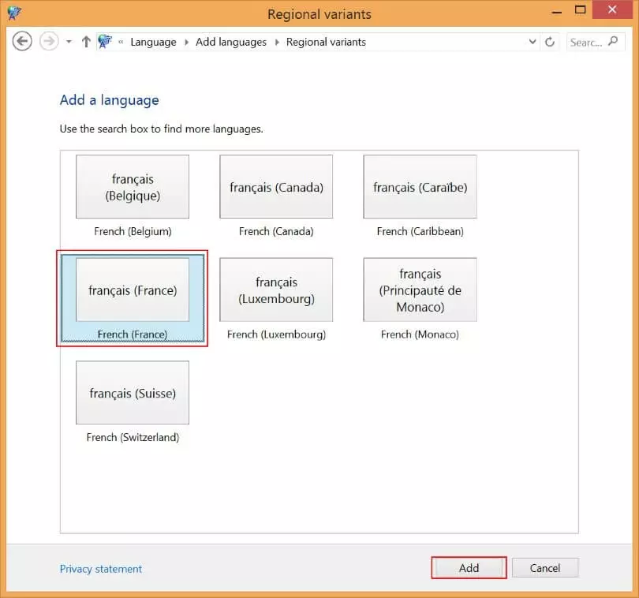Click the Forward arrow navigation button
639x598 pixels.
point(49,42)
